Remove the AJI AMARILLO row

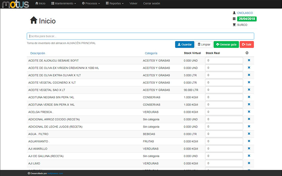coord(249,149)
